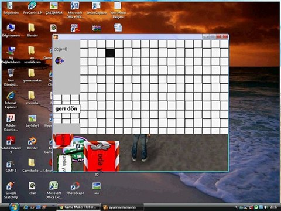Open the Blender application shortcut
This screenshot has width=281, height=211.
tap(32, 143)
